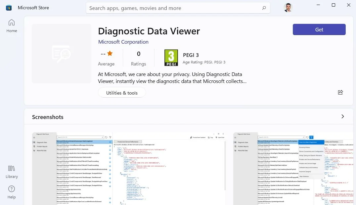
Task: Click the Microsoft Store title text
Action: [33, 8]
